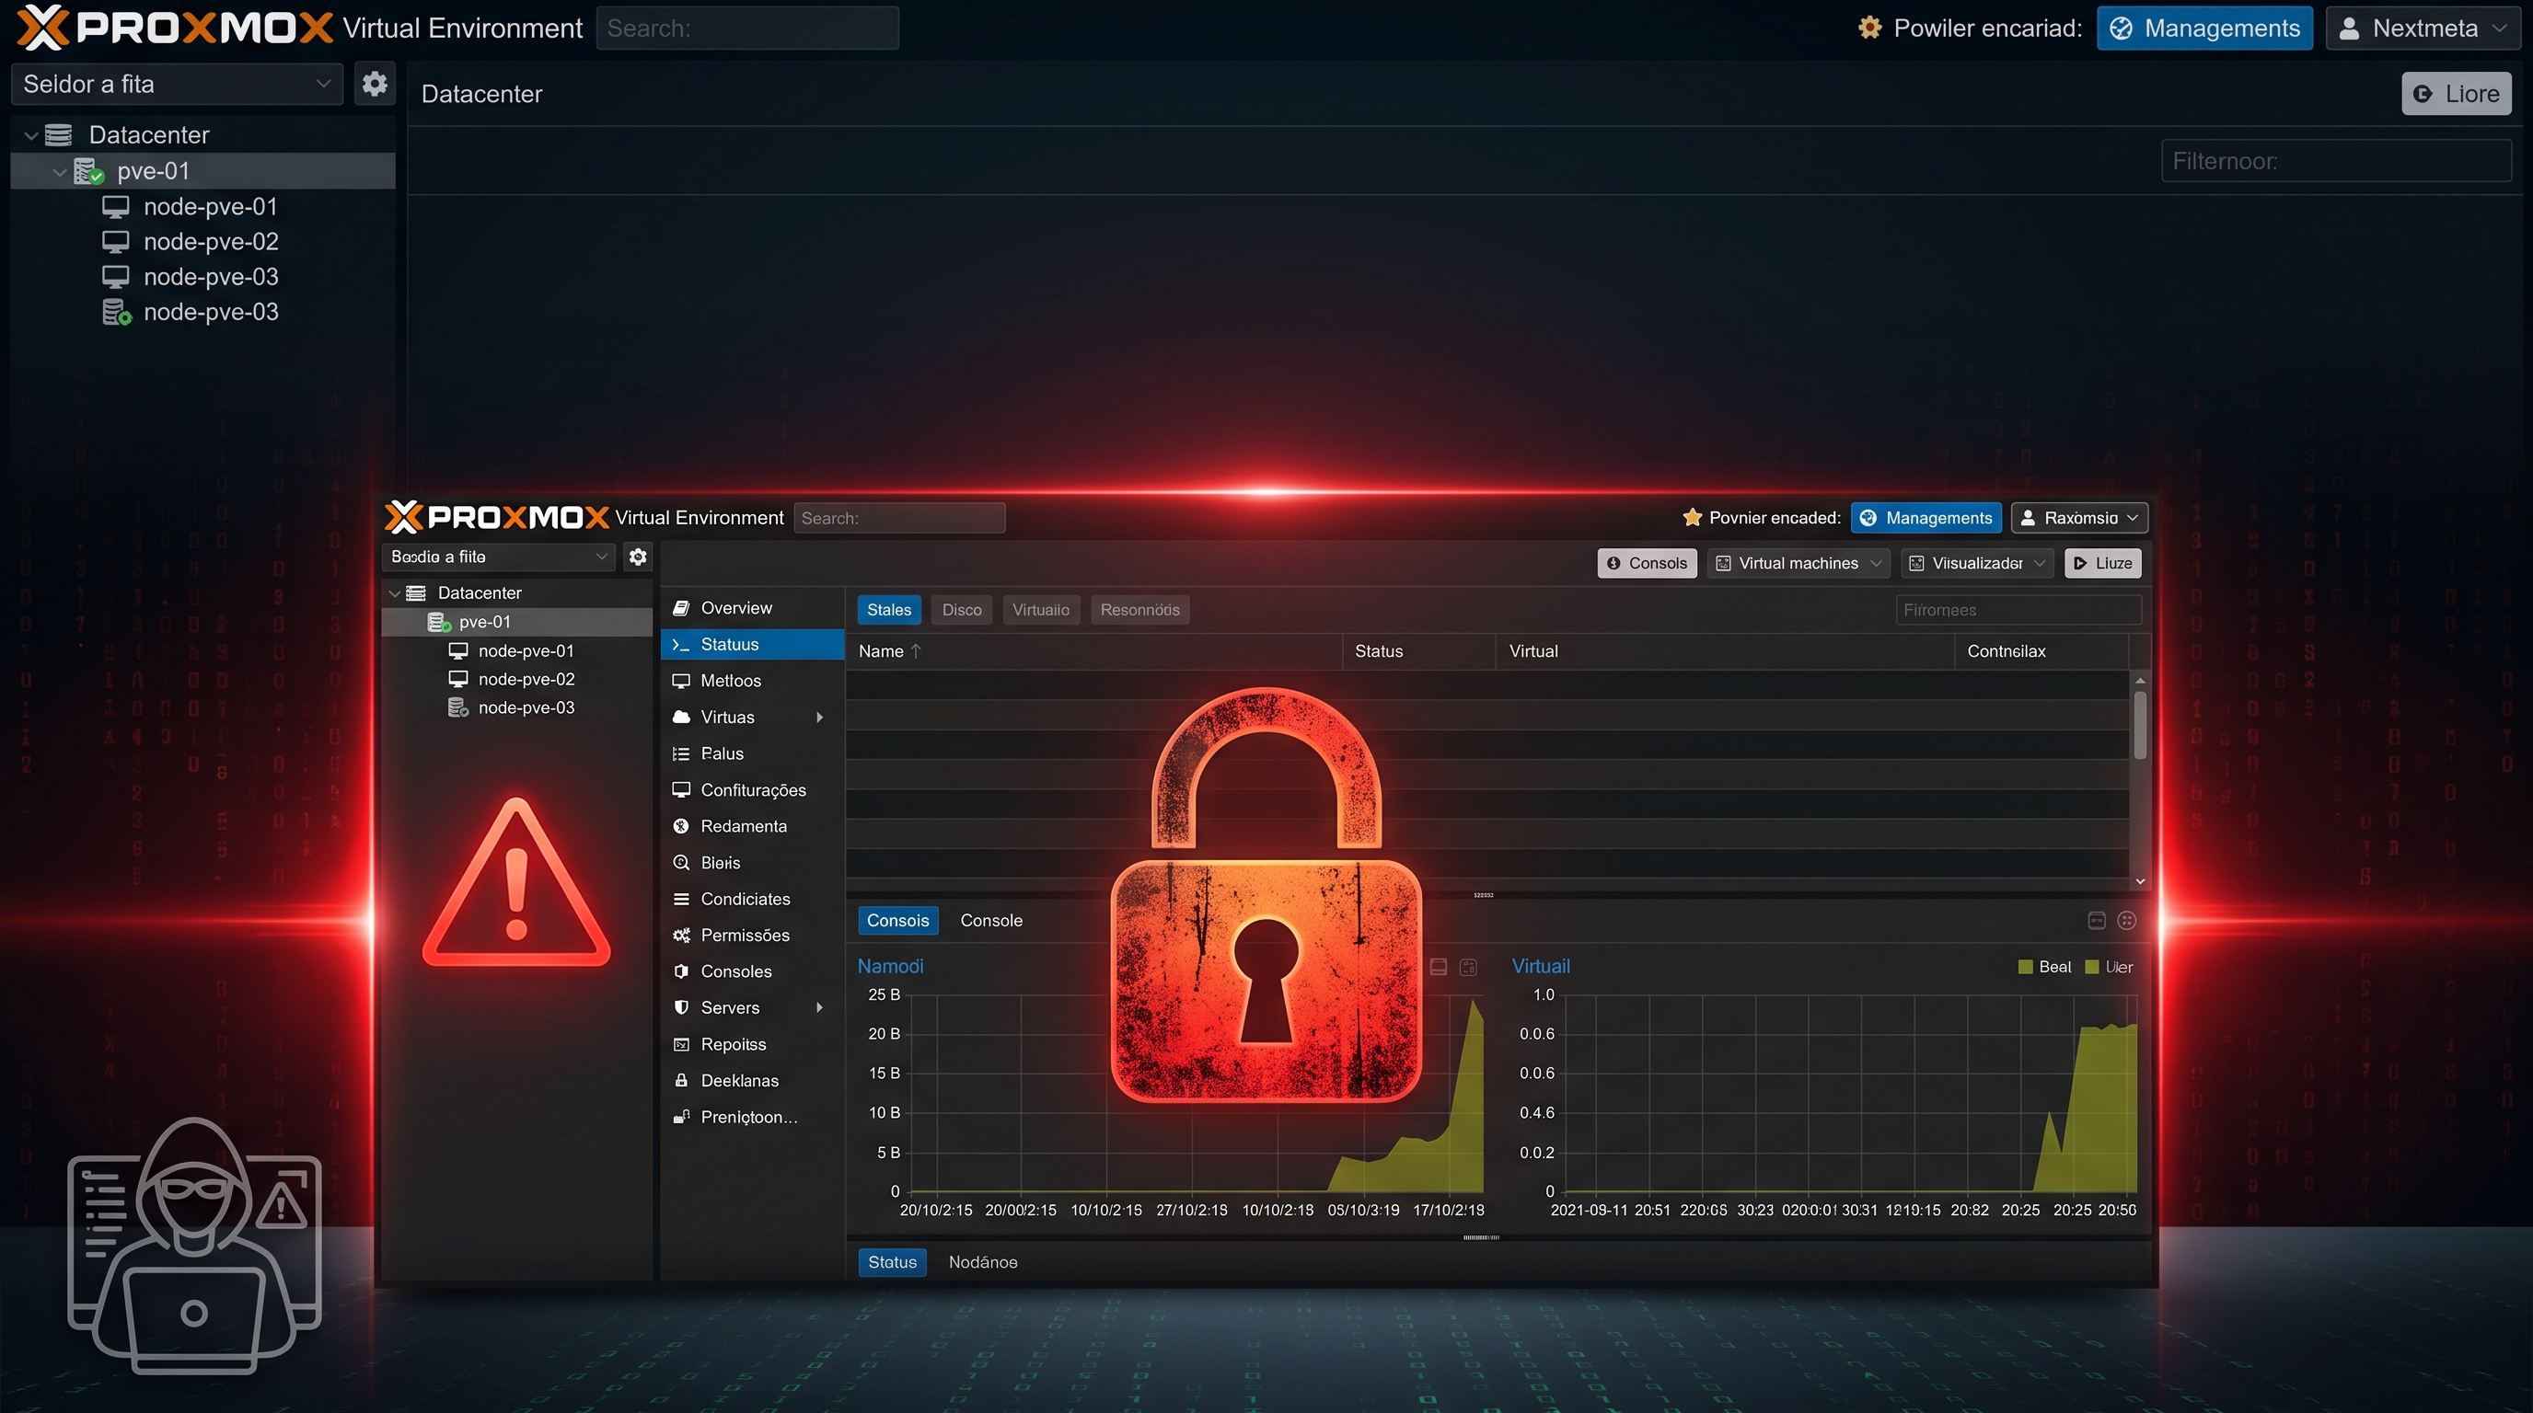The width and height of the screenshot is (2533, 1413).
Task: Click the Liore button in outer window
Action: [x=2456, y=93]
